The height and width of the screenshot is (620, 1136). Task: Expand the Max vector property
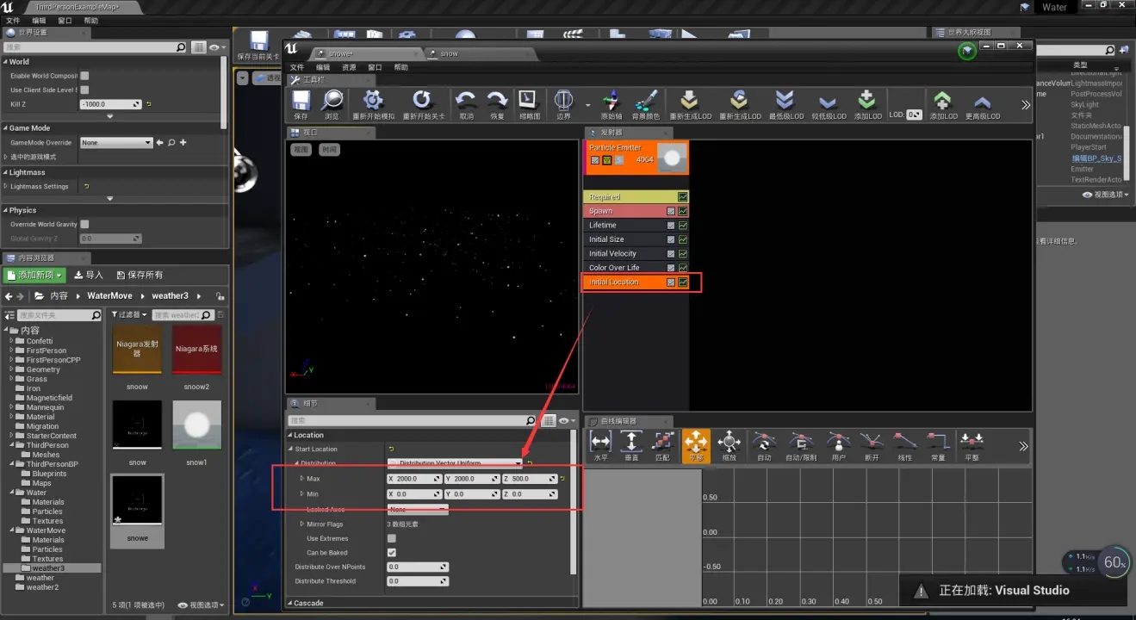pyautogui.click(x=301, y=479)
